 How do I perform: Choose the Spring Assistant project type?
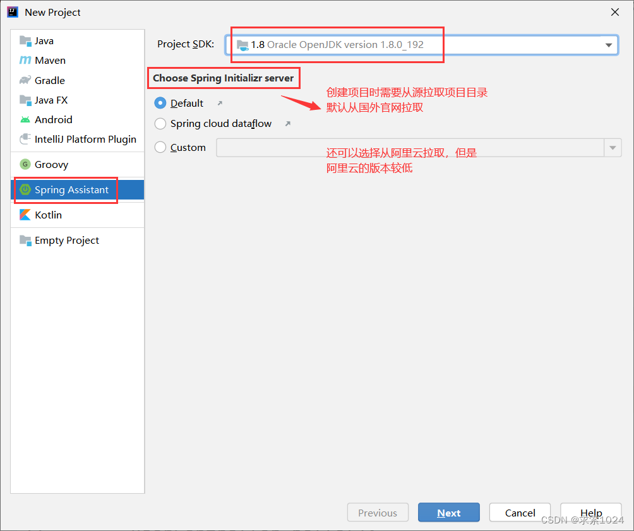(77, 189)
